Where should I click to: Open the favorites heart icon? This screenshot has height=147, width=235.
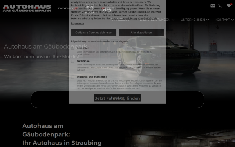[x=229, y=5]
